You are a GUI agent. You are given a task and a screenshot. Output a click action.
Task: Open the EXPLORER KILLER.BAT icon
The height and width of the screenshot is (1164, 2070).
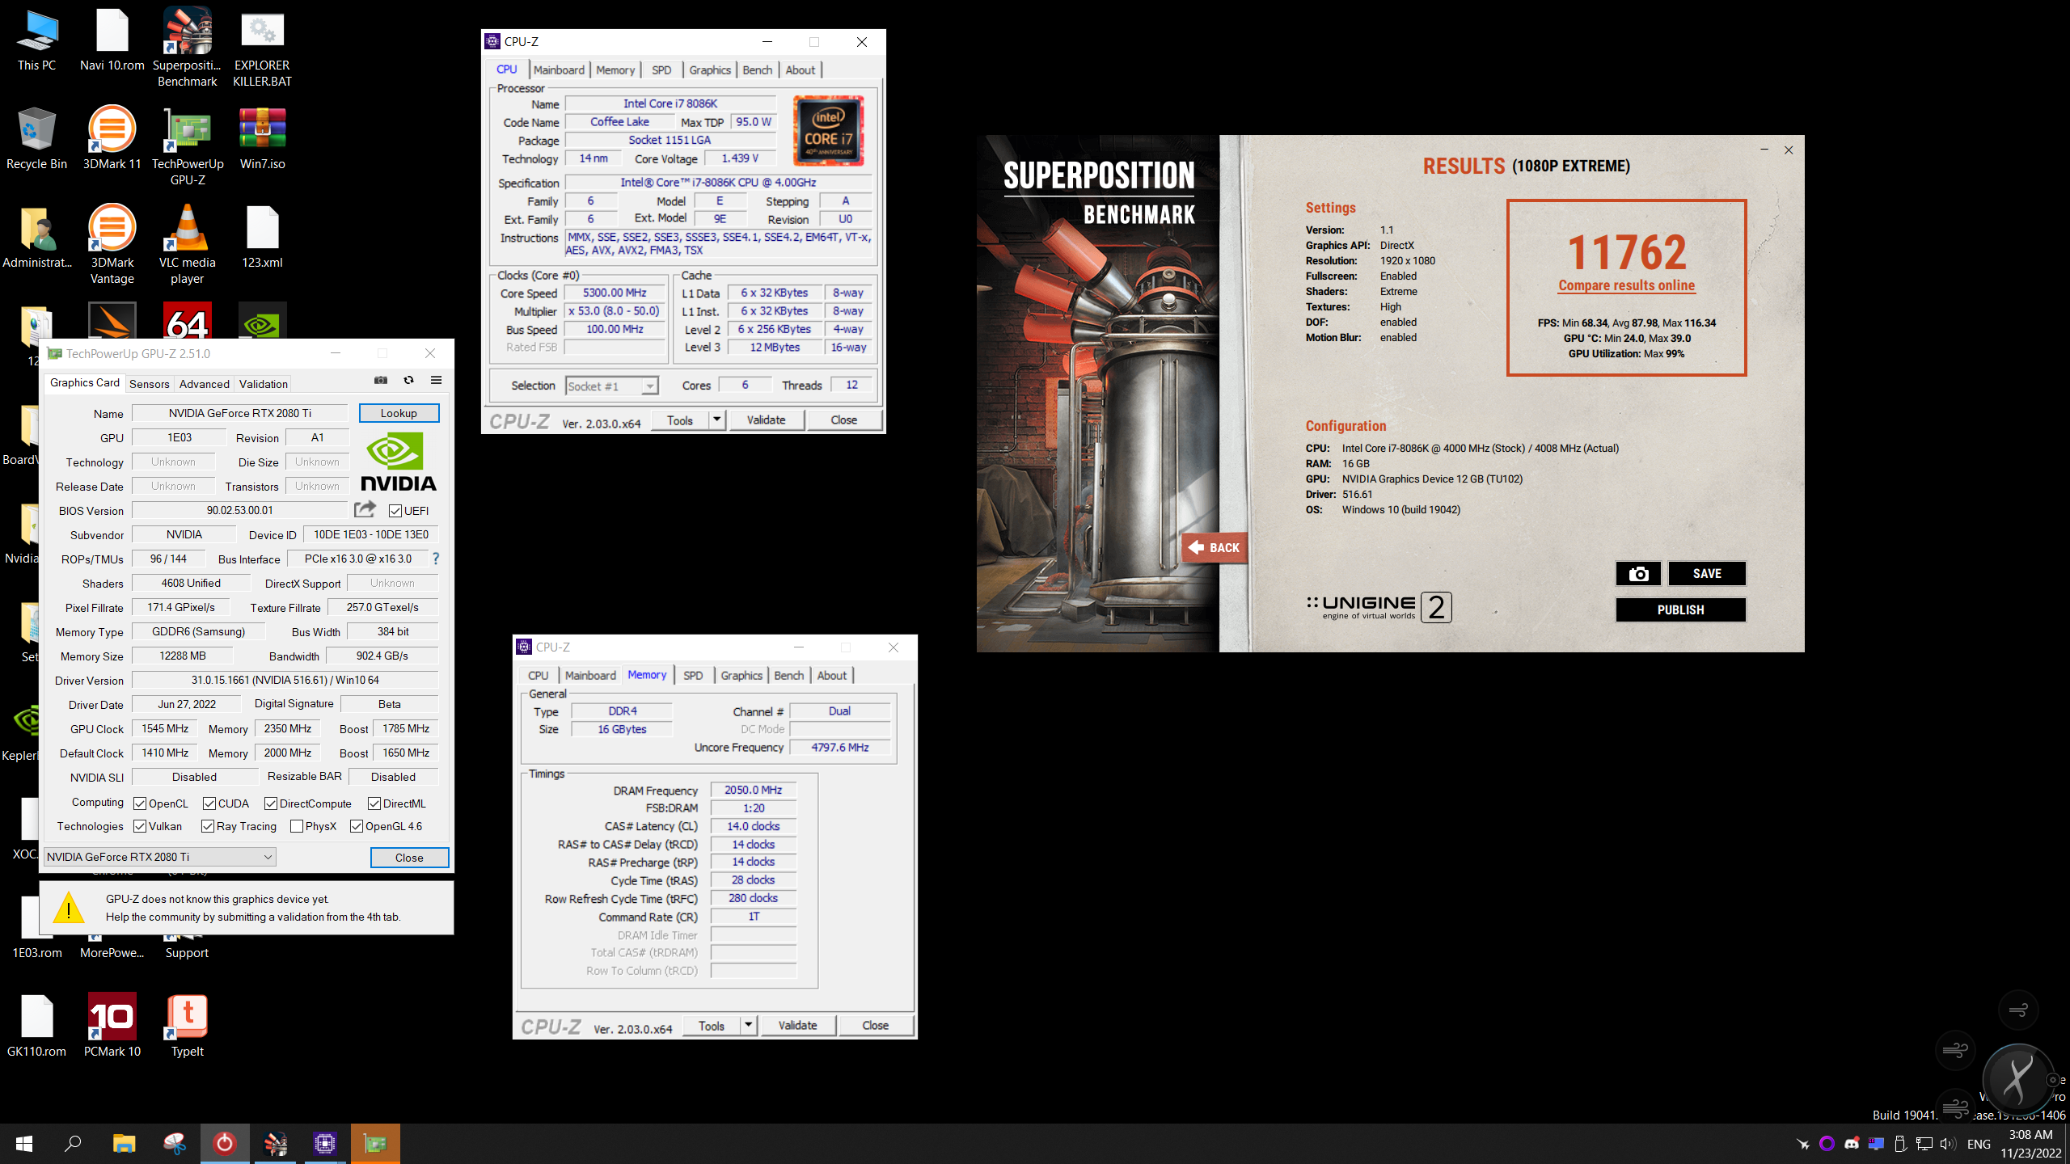[x=262, y=47]
